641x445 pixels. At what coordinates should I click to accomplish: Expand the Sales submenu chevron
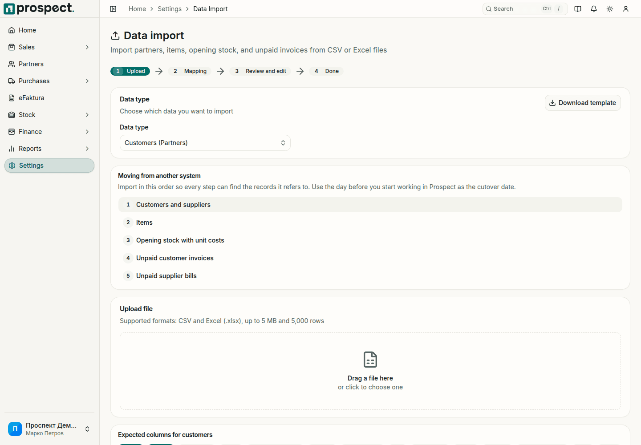click(87, 47)
